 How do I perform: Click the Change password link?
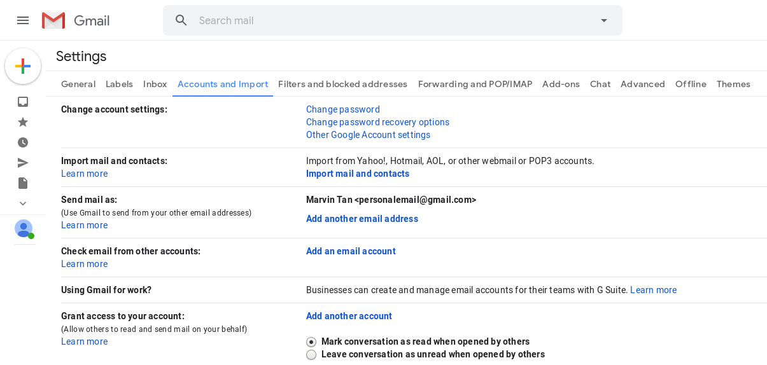[x=343, y=109]
